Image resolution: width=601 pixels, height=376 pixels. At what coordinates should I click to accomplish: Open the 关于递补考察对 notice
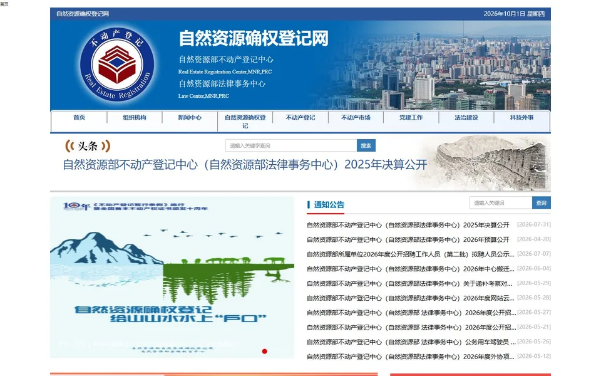click(409, 283)
